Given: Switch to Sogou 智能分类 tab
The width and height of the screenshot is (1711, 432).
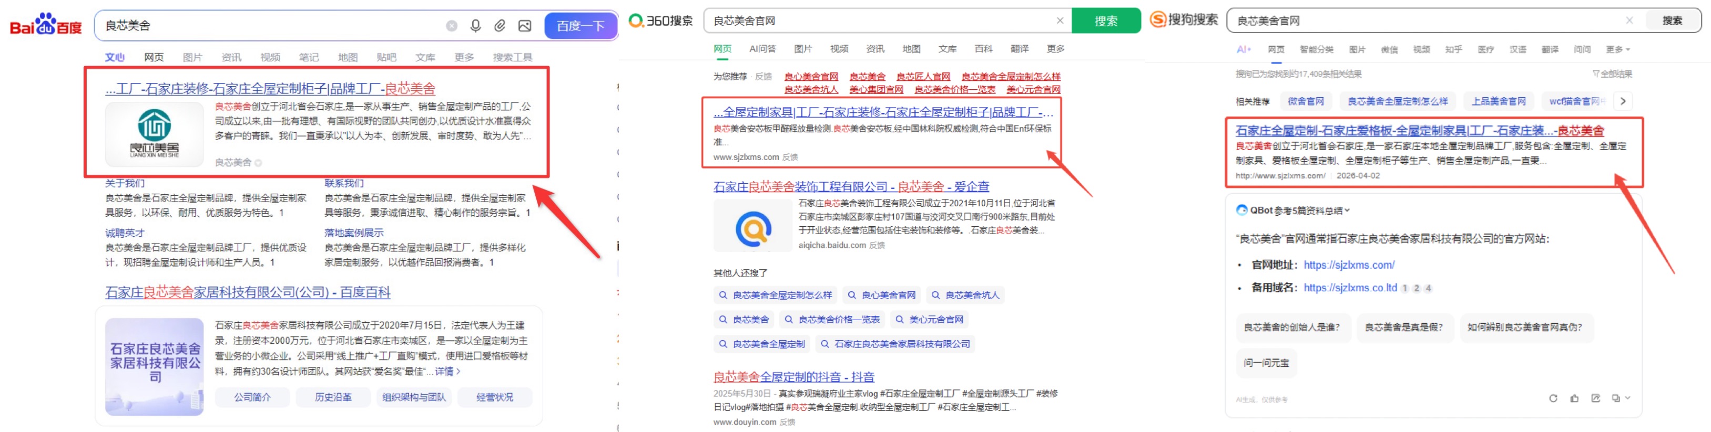Looking at the screenshot, I should [x=1317, y=50].
